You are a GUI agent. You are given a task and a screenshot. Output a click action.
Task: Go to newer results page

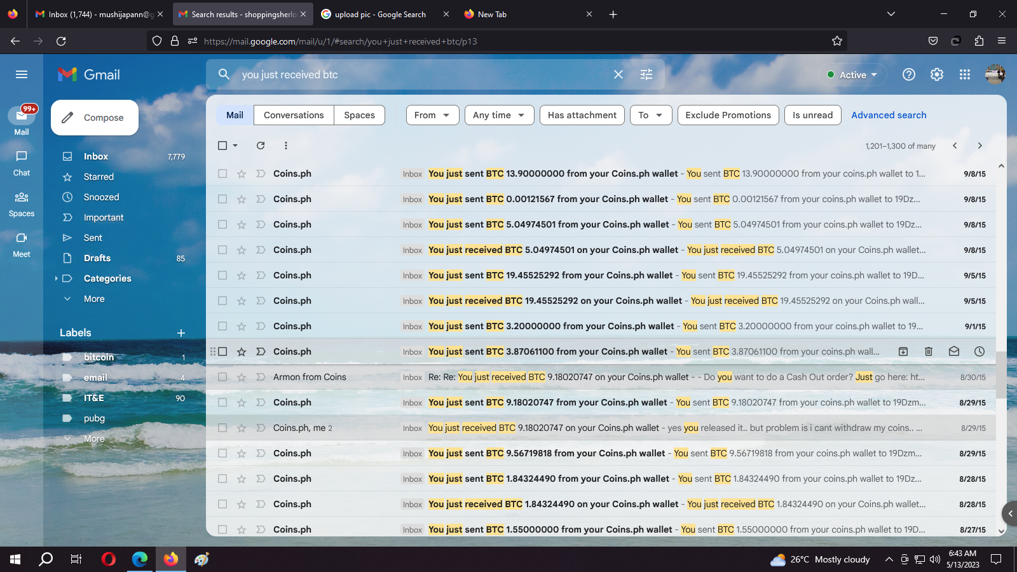click(x=955, y=146)
